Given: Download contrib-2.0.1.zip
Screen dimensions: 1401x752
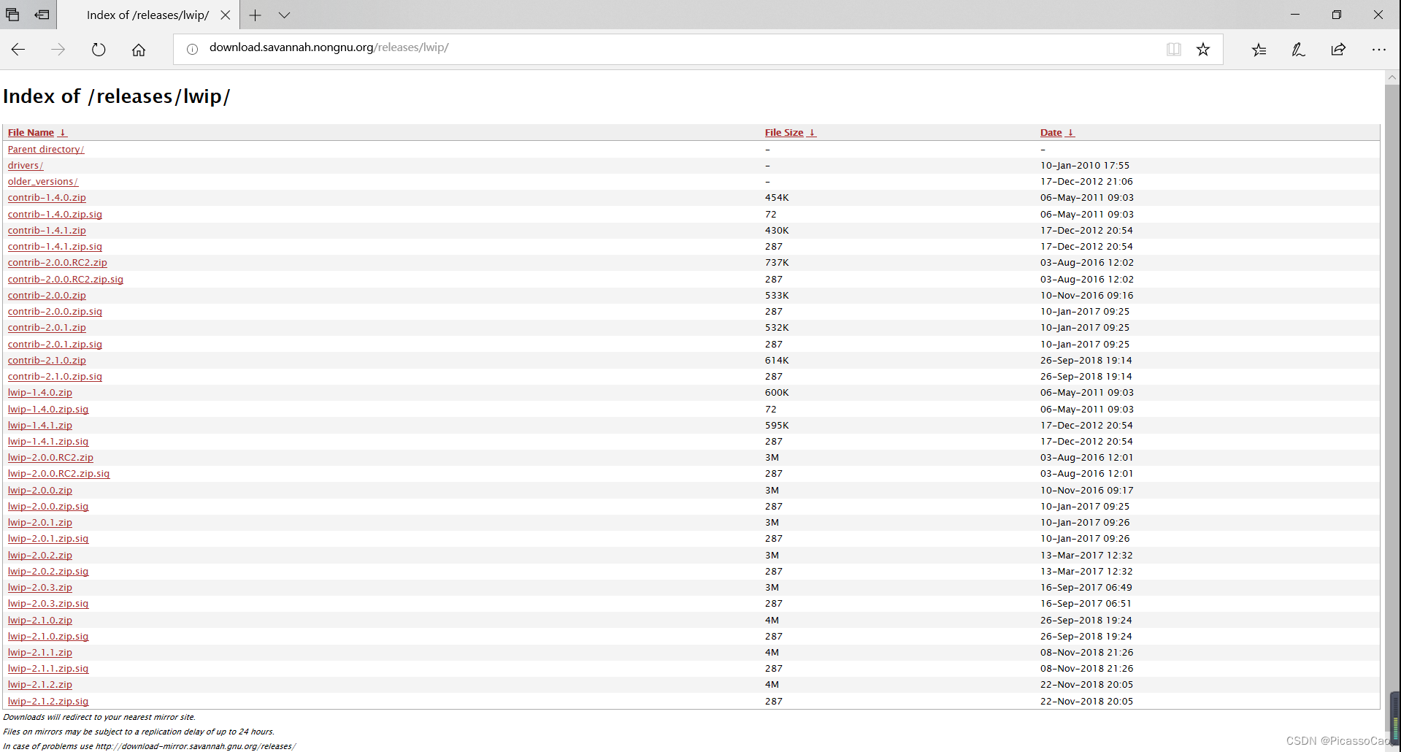Looking at the screenshot, I should pyautogui.click(x=47, y=327).
